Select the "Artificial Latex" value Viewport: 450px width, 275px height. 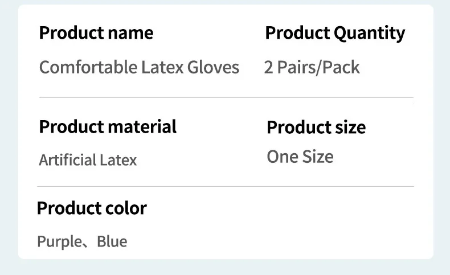(x=88, y=160)
